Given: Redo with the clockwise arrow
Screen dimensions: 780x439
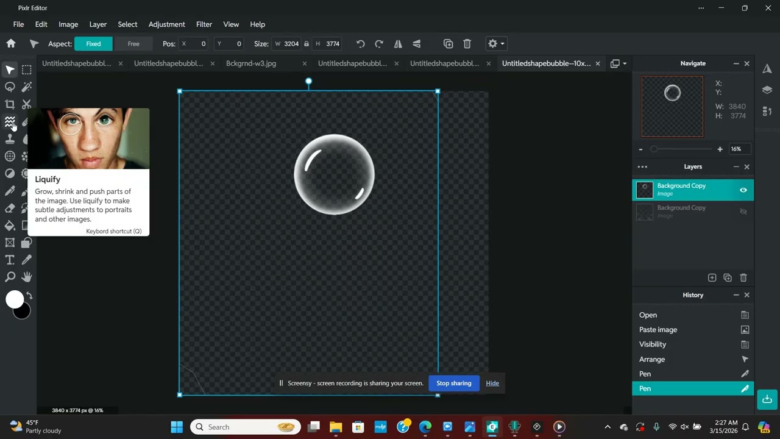Looking at the screenshot, I should 379,44.
